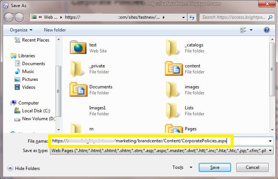Close the Save As dialog
278x179 pixels.
coord(267,4)
